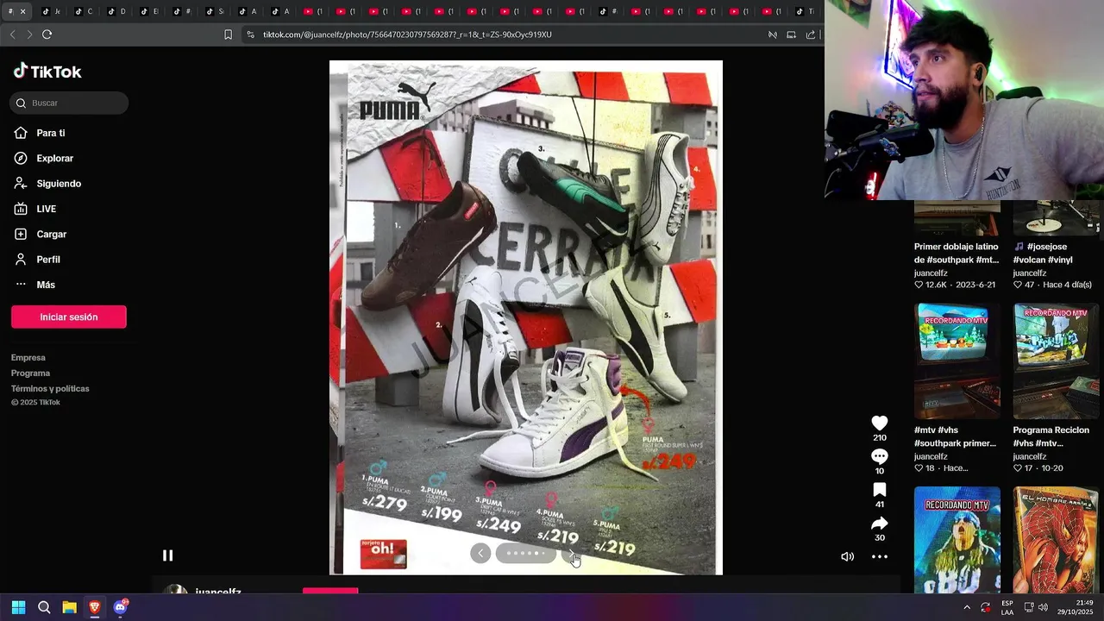Open comments via speech bubble icon
The image size is (1104, 621).
tap(879, 456)
